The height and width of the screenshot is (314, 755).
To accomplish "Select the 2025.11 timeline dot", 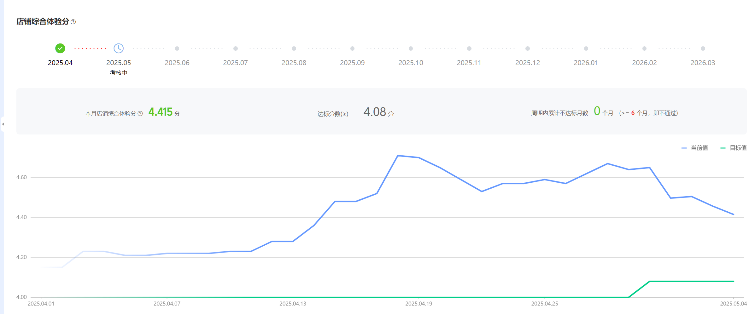I will pyautogui.click(x=469, y=49).
